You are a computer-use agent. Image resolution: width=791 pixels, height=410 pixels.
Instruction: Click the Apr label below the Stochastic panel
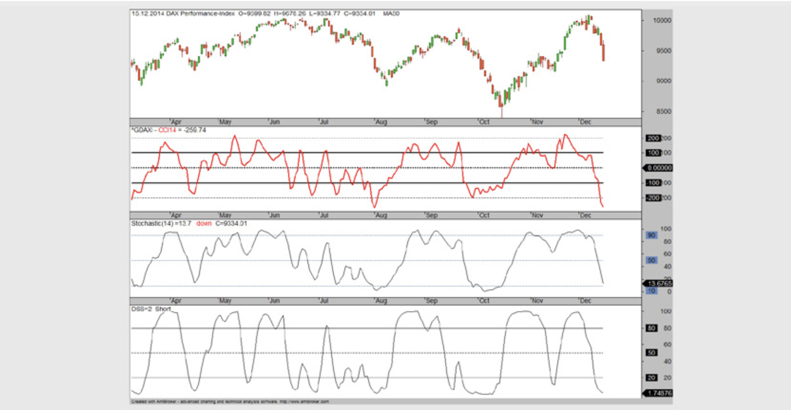click(x=176, y=301)
